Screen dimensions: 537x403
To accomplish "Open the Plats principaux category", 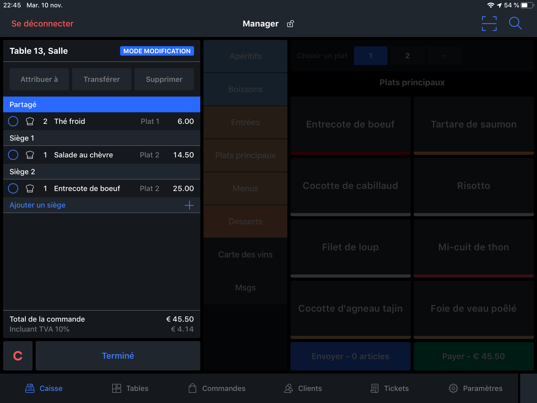I will pos(245,155).
